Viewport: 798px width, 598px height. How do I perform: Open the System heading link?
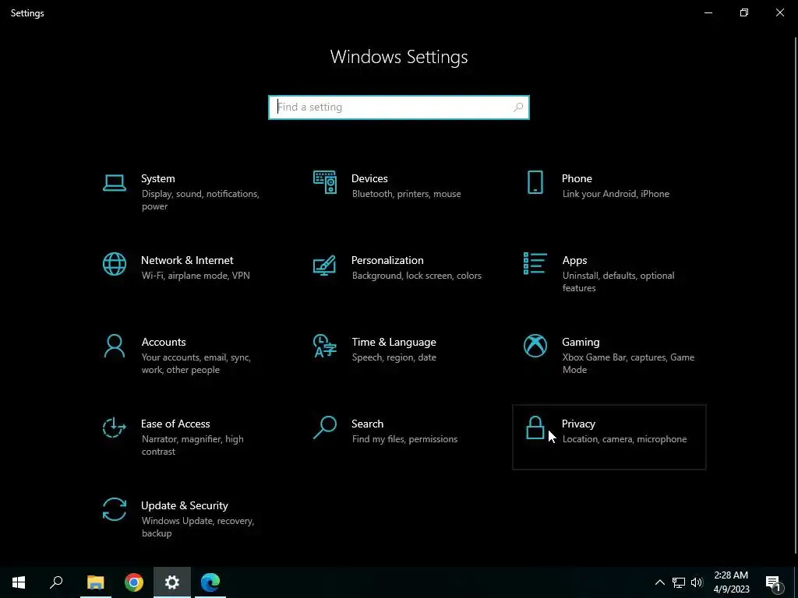[x=157, y=178]
